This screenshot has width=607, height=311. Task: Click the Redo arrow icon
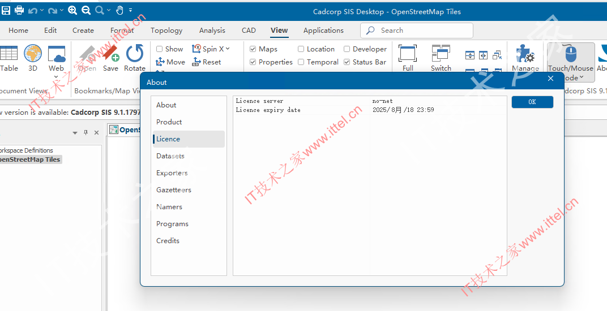click(52, 10)
